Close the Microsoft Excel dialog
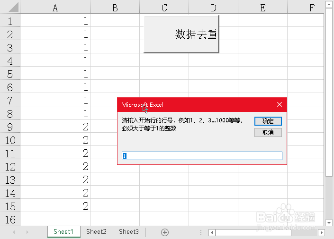 280,104
